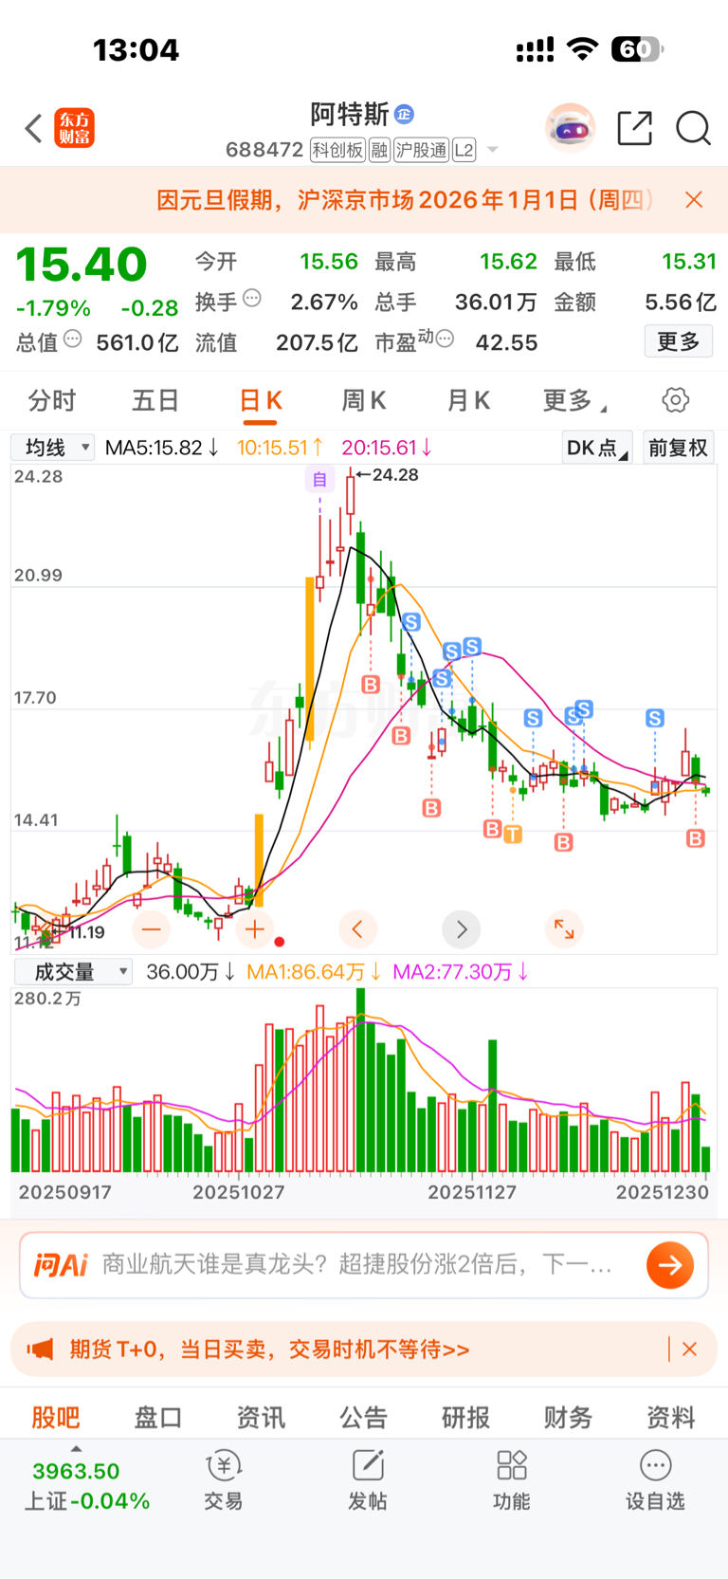The width and height of the screenshot is (728, 1579).
Task: Tap the 问AI question input field
Action: [364, 1265]
